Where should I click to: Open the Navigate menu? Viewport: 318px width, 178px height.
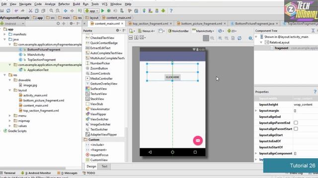point(25,4)
